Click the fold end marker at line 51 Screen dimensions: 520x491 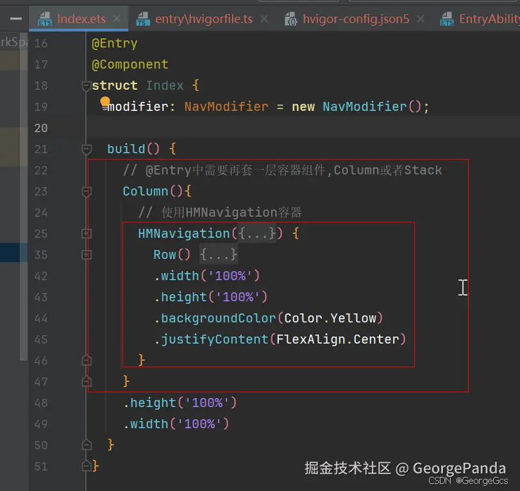[x=86, y=466]
